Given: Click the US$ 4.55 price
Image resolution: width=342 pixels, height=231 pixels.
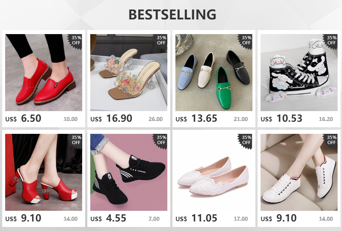Looking at the screenshot, I should click(x=108, y=219).
